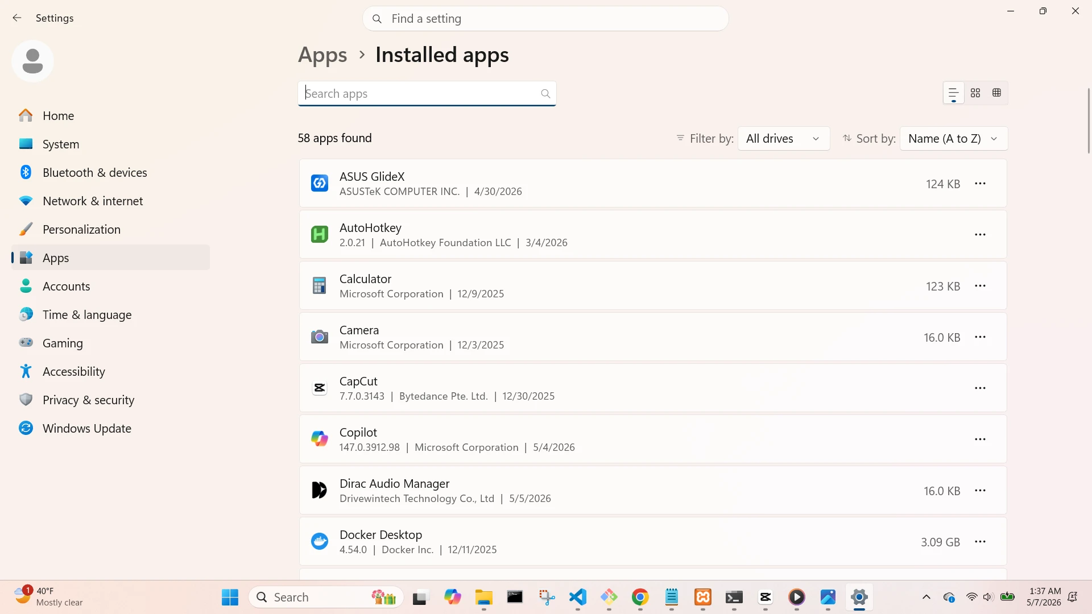Click the Calculator app icon
Viewport: 1092px width, 614px height.
(x=320, y=285)
